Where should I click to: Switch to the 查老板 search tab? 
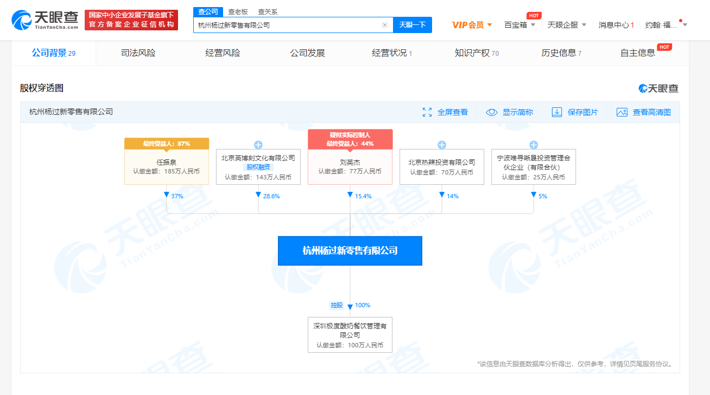[x=238, y=12]
